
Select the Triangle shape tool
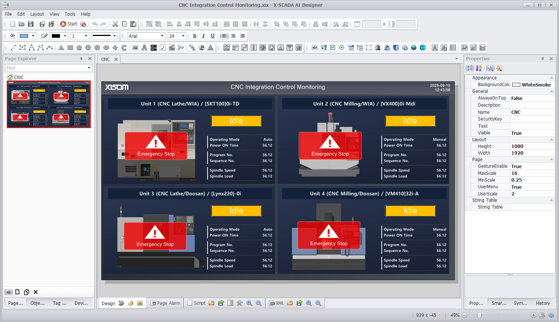point(61,48)
